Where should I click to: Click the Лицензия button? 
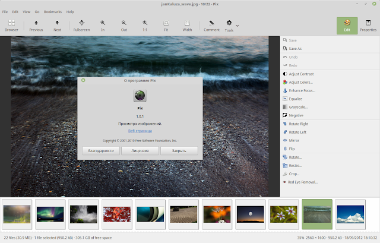[x=140, y=150]
